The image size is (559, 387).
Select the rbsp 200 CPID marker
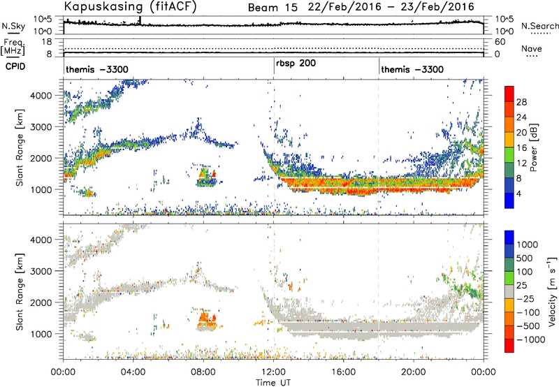[x=296, y=64]
